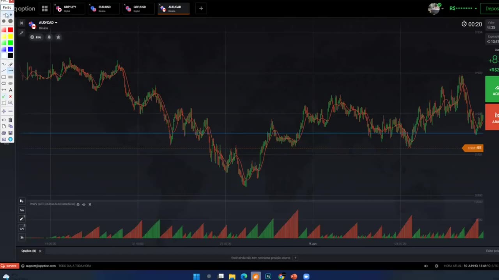The image size is (499, 280).
Task: Create a new blank page icon
Action: click(x=4, y=126)
